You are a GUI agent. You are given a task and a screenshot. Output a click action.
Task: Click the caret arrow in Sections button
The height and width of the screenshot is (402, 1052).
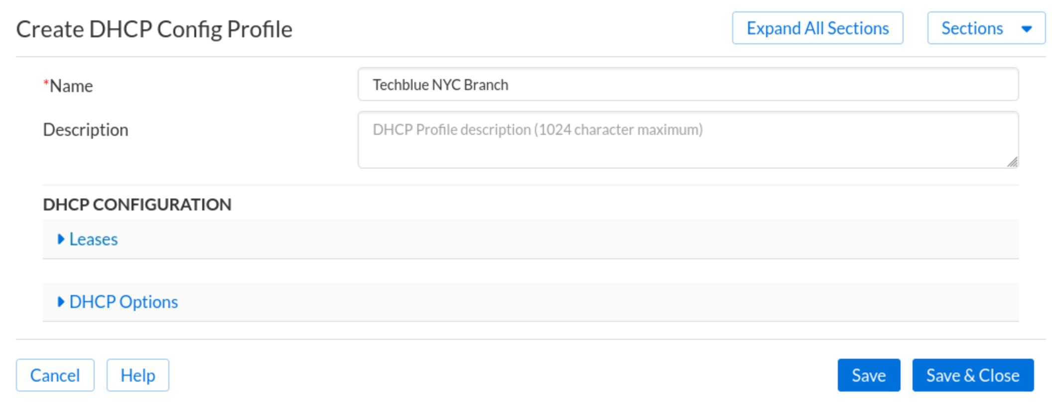(x=1027, y=29)
